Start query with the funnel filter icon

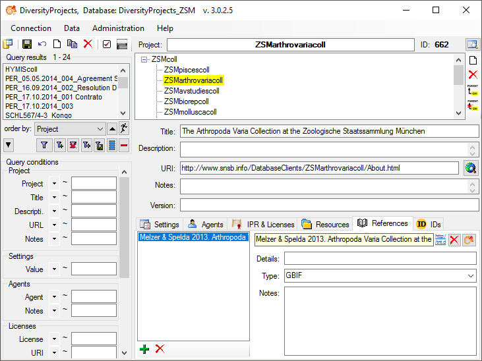click(x=44, y=145)
